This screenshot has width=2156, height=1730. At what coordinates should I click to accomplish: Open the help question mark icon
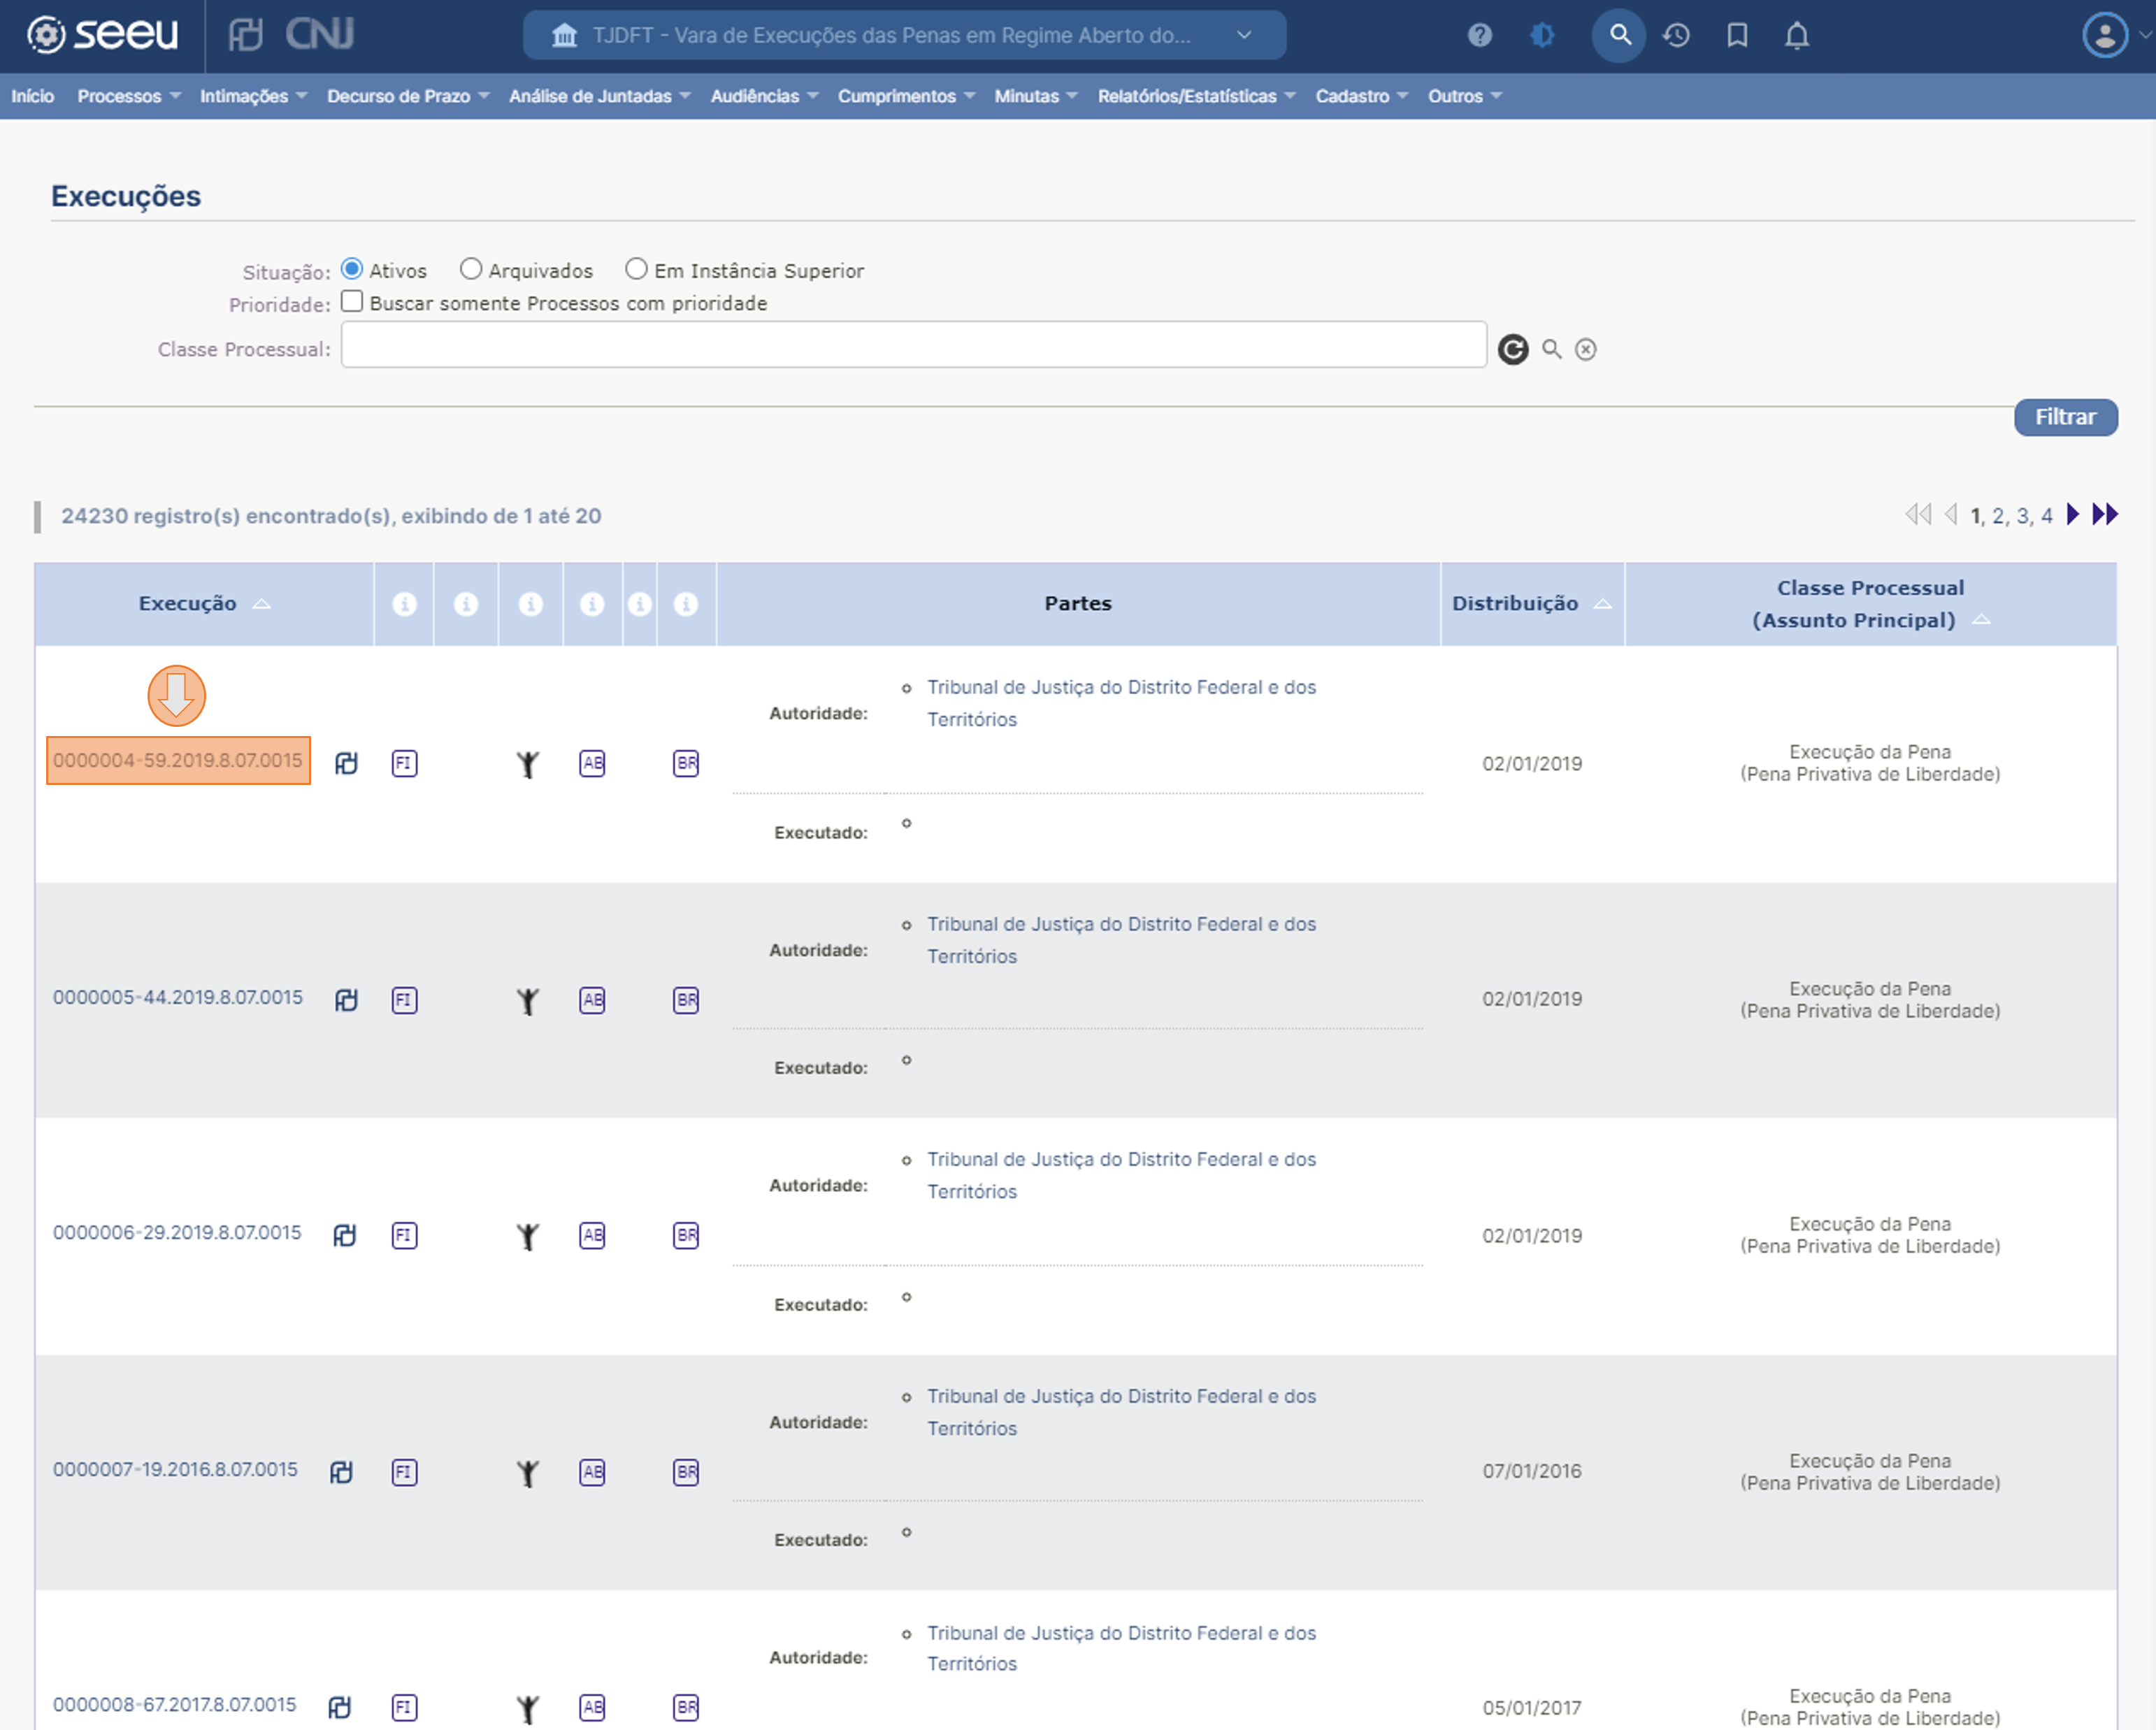coord(1480,36)
